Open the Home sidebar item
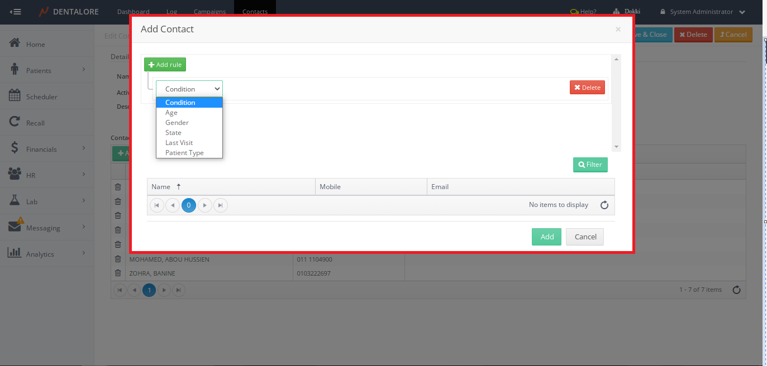 pos(35,45)
